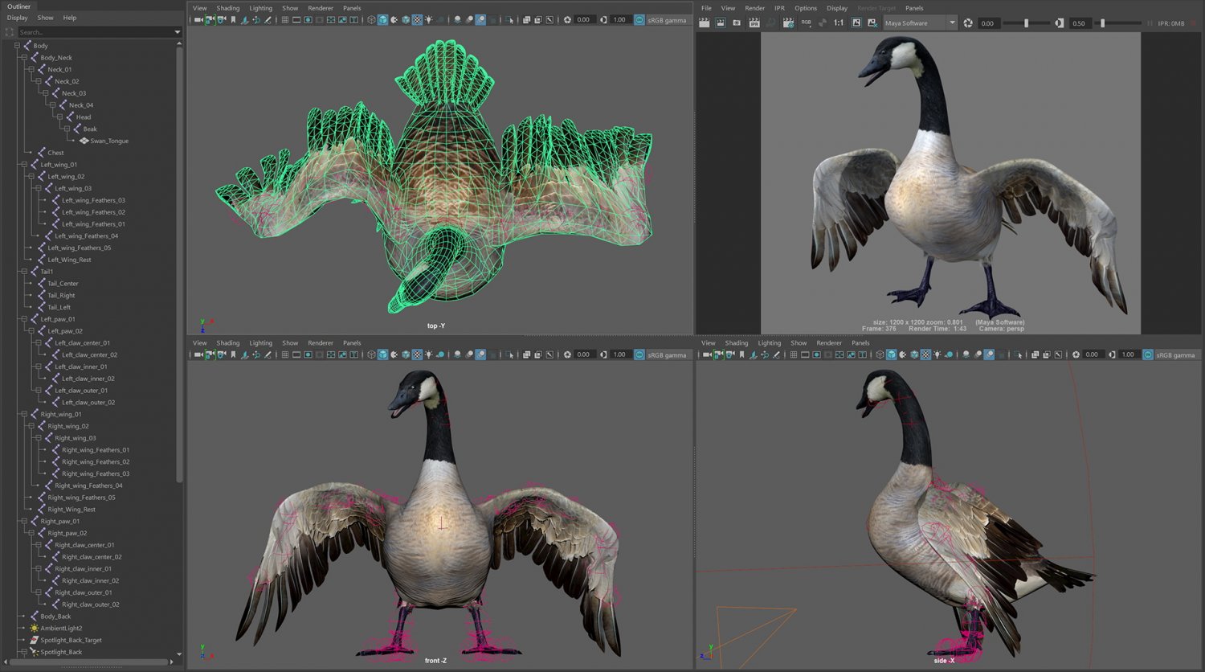1205x672 pixels.
Task: Display the alpha channel in Render View
Action: click(x=820, y=23)
